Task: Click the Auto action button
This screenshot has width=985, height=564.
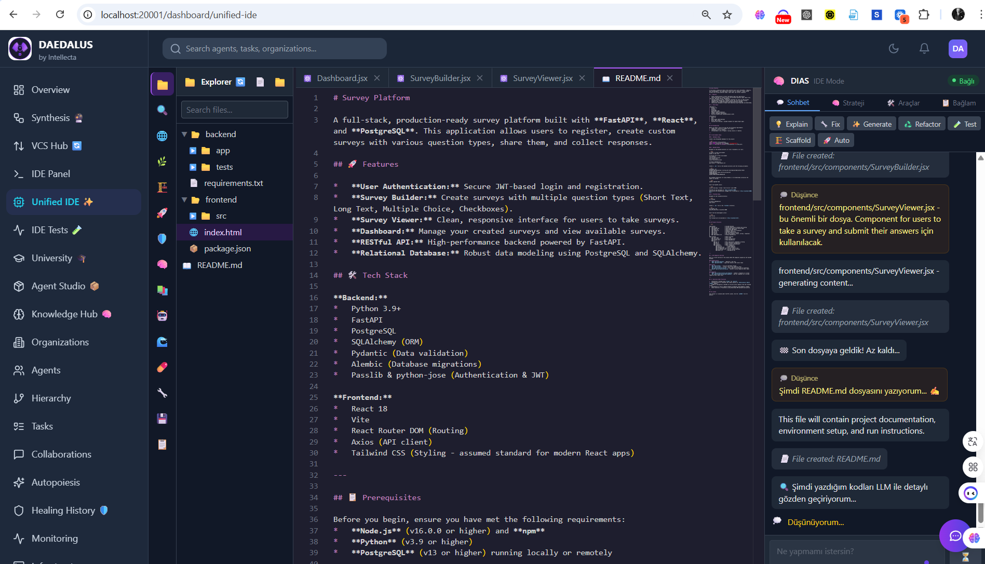Action: [x=836, y=140]
